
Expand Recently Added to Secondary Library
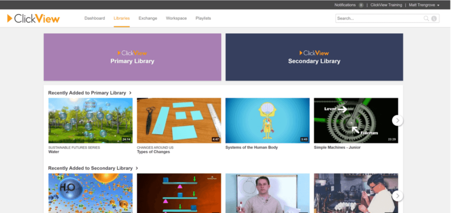tap(93, 168)
